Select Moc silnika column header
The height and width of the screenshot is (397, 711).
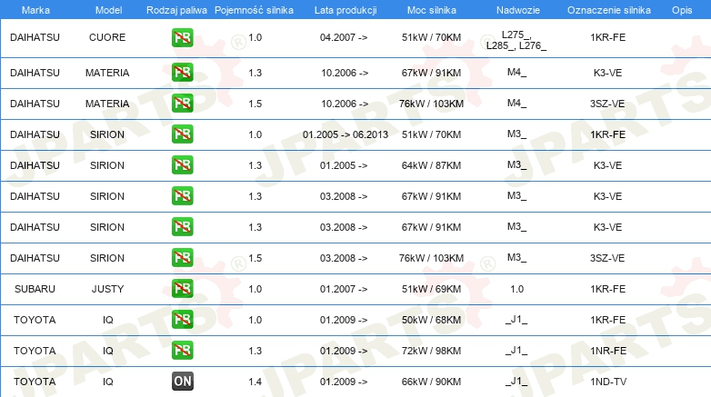pos(432,10)
